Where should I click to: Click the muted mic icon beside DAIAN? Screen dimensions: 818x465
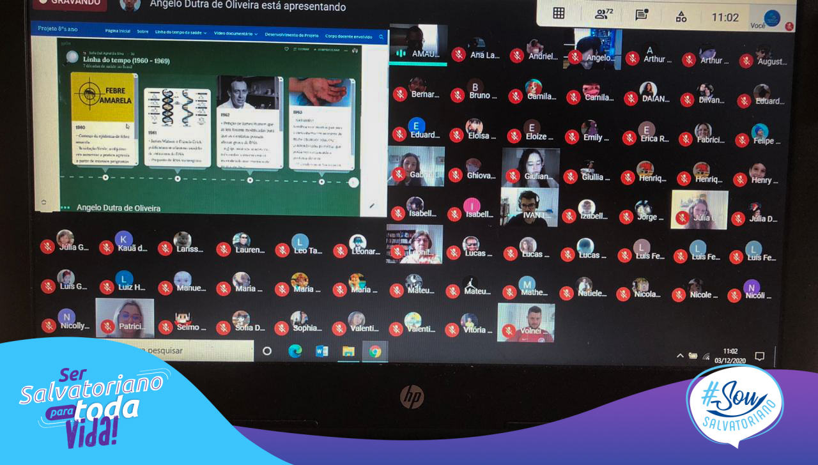pos(631,98)
